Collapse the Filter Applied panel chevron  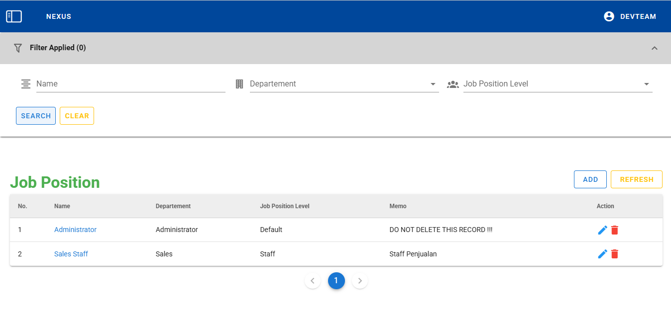click(x=655, y=48)
